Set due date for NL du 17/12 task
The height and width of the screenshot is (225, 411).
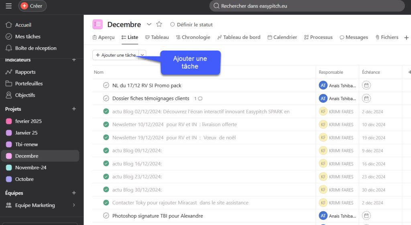pyautogui.click(x=366, y=85)
